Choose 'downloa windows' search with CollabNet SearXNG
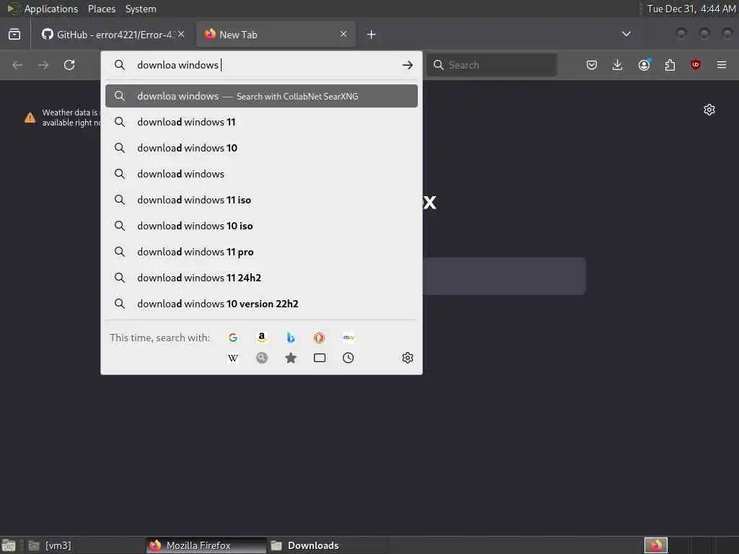The height and width of the screenshot is (554, 739). (x=261, y=96)
